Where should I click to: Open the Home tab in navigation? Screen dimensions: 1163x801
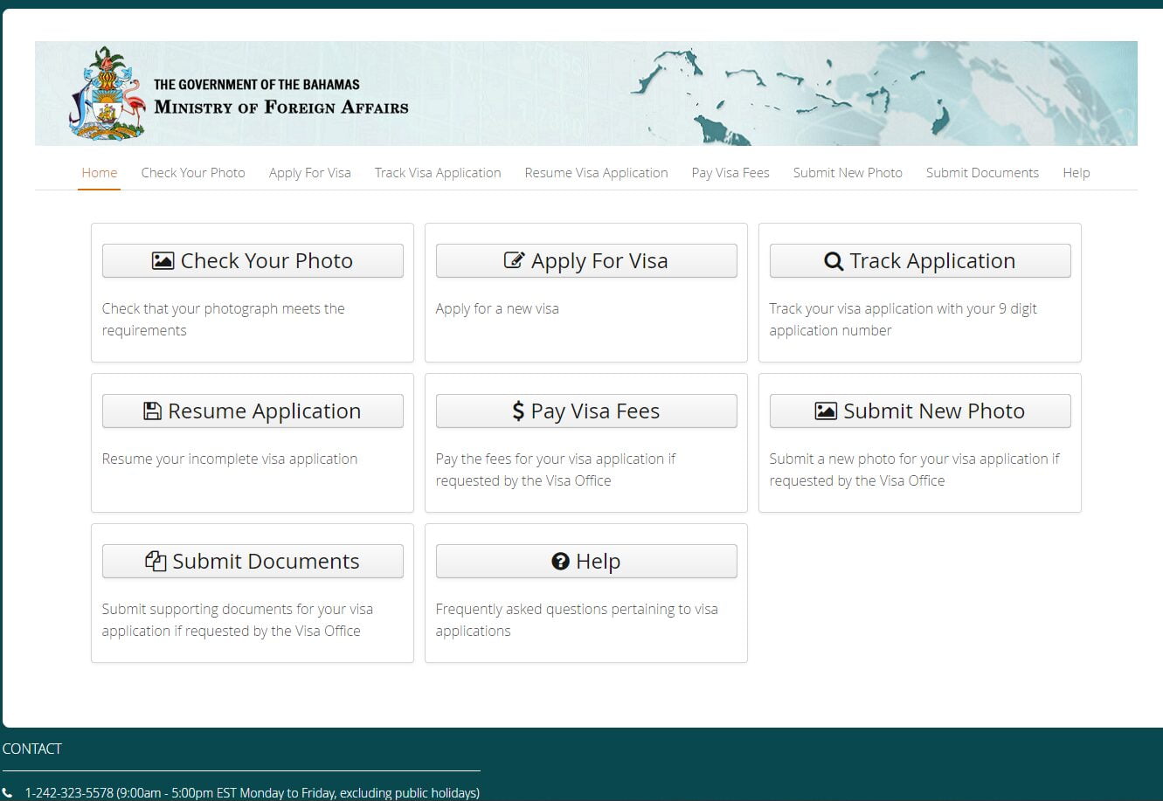coord(99,173)
